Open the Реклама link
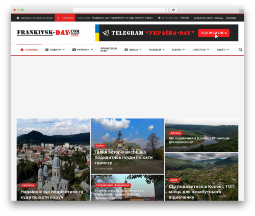 pos(231,18)
